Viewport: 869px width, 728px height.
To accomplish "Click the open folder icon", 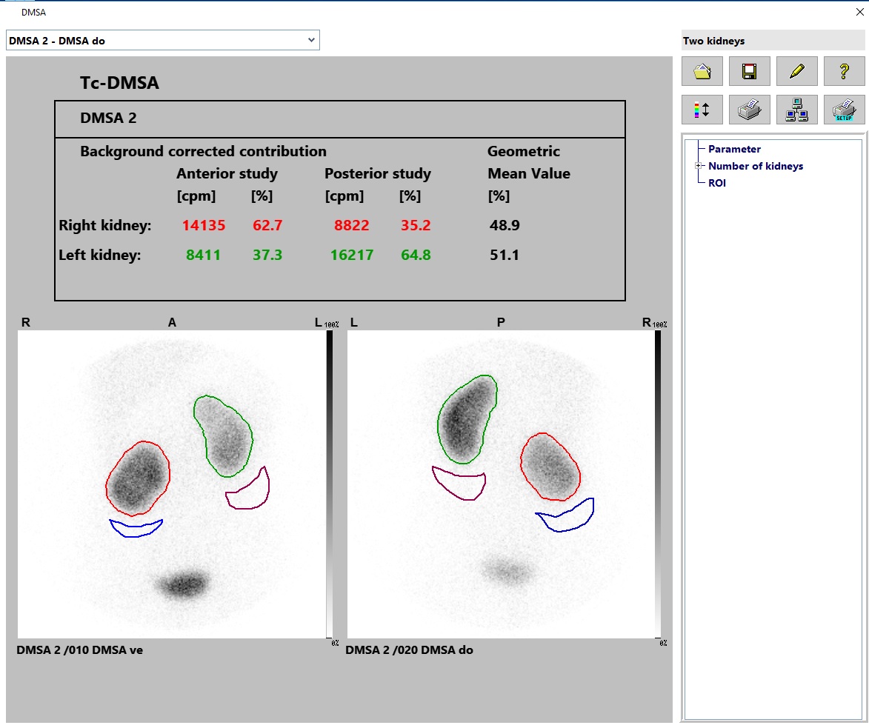I will pos(702,71).
